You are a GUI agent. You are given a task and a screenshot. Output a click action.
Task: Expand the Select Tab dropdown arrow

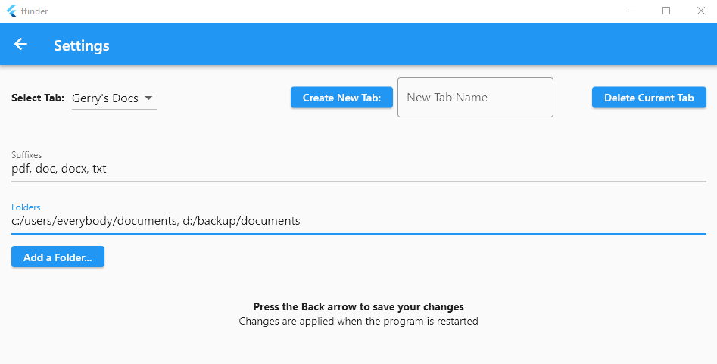point(148,98)
